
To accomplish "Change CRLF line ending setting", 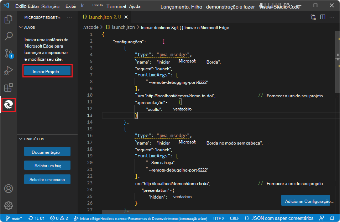I will [234, 218].
